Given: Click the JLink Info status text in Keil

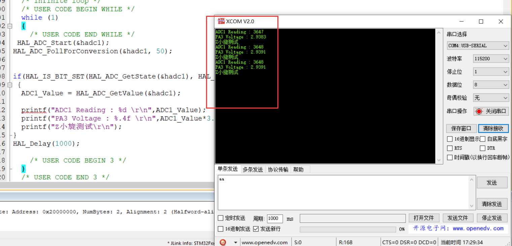Looking at the screenshot, I should (191, 243).
